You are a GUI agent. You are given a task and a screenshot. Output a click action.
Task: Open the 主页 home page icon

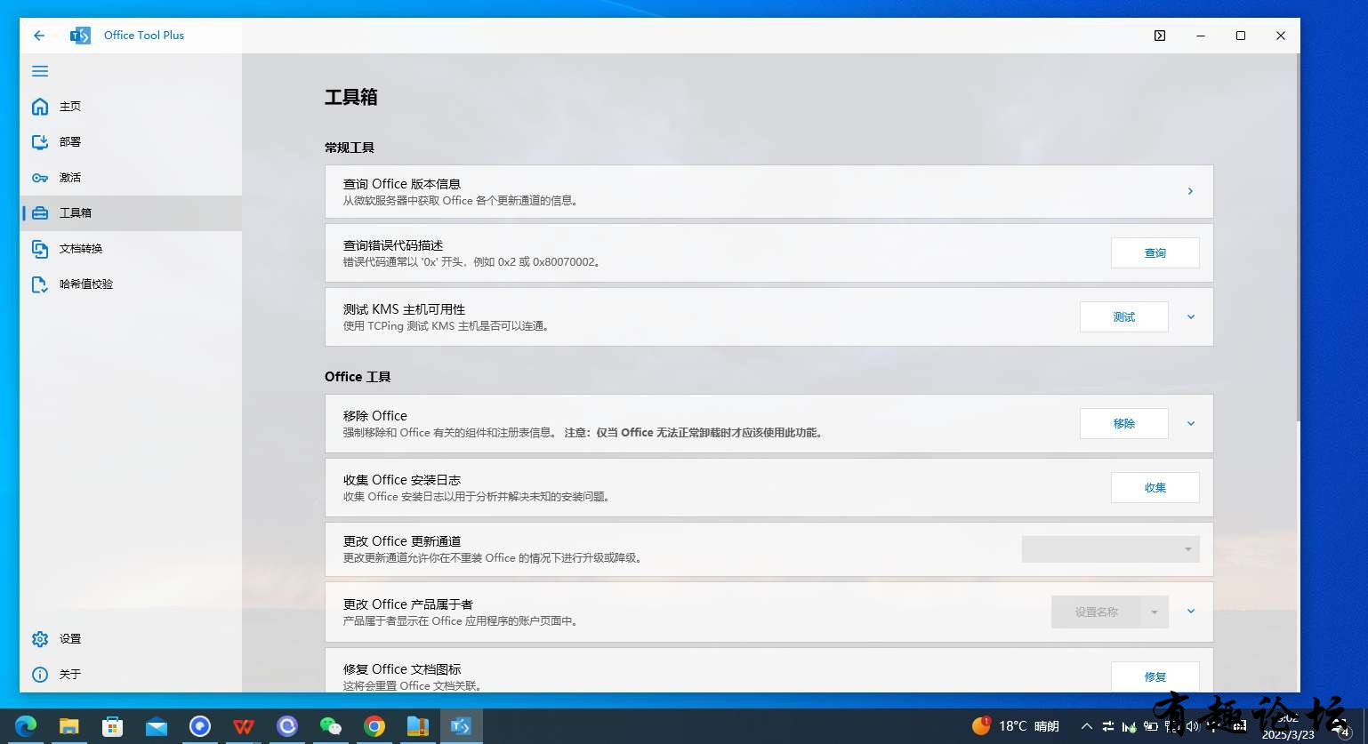tap(40, 107)
